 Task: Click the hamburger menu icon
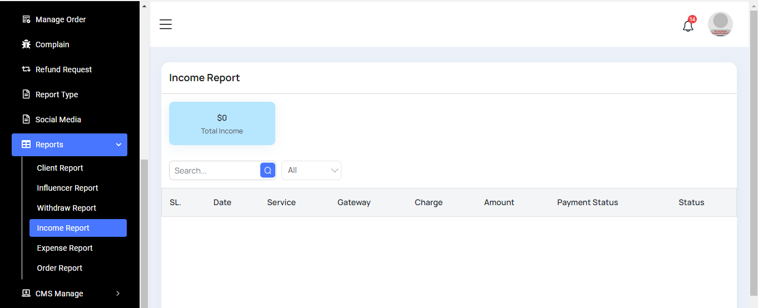click(166, 24)
